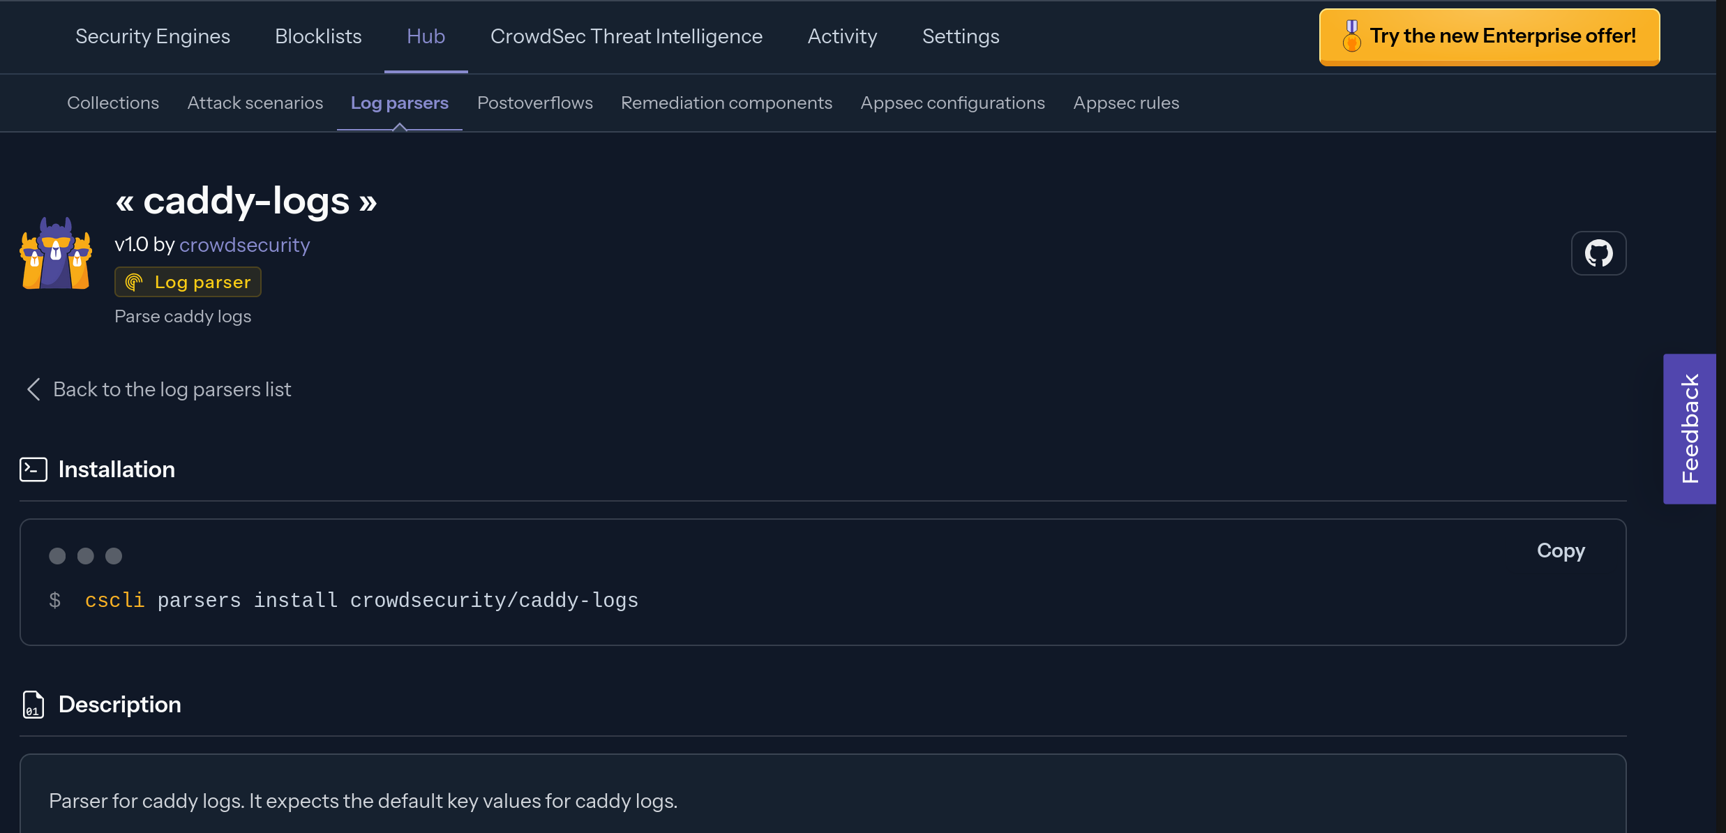Click the back chevron arrow icon
Screen dimensions: 1726x833
point(33,389)
